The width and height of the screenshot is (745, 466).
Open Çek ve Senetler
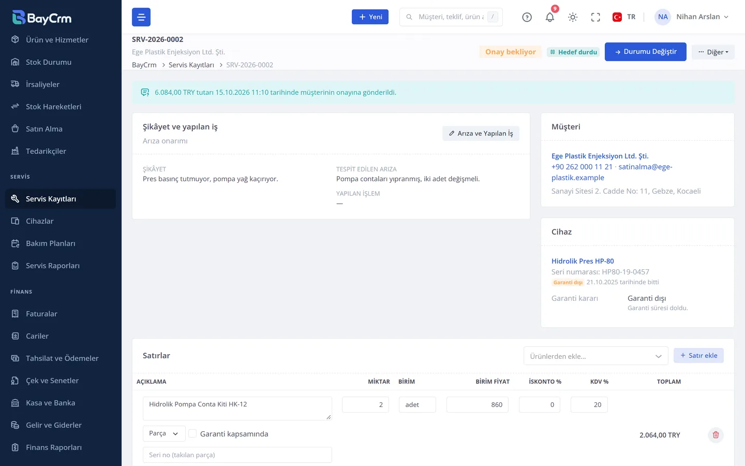[61, 381]
